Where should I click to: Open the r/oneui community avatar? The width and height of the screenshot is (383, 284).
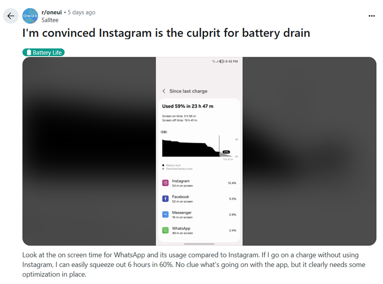pos(30,16)
